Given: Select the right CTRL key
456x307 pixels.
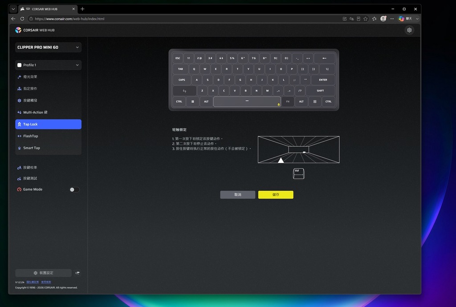Looking at the screenshot, I should click(x=328, y=101).
